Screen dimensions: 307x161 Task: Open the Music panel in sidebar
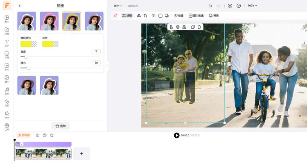(7, 91)
